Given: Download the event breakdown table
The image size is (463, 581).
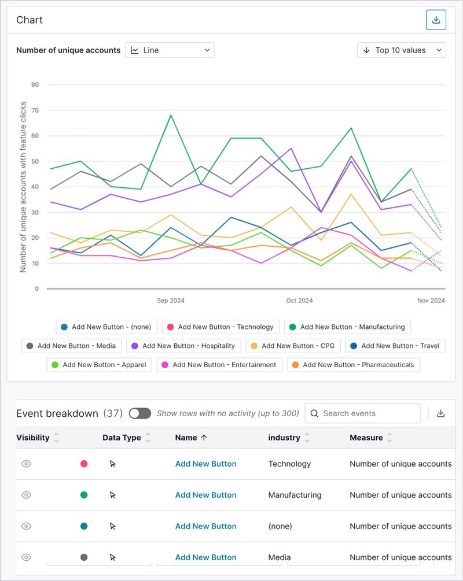Looking at the screenshot, I should click(440, 413).
